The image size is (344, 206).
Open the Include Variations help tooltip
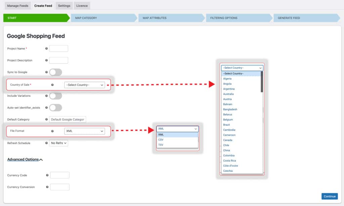46,96
